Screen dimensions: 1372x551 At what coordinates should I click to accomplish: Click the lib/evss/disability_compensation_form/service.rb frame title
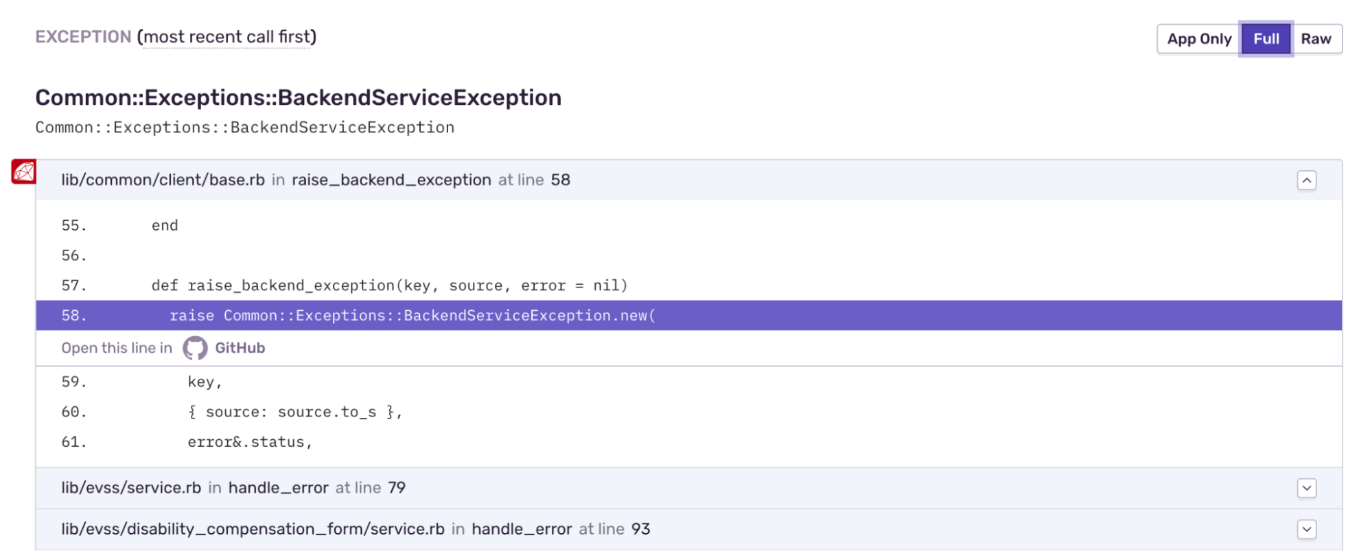[356, 529]
